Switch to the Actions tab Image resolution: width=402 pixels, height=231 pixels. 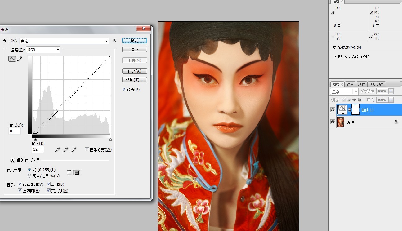click(x=361, y=84)
